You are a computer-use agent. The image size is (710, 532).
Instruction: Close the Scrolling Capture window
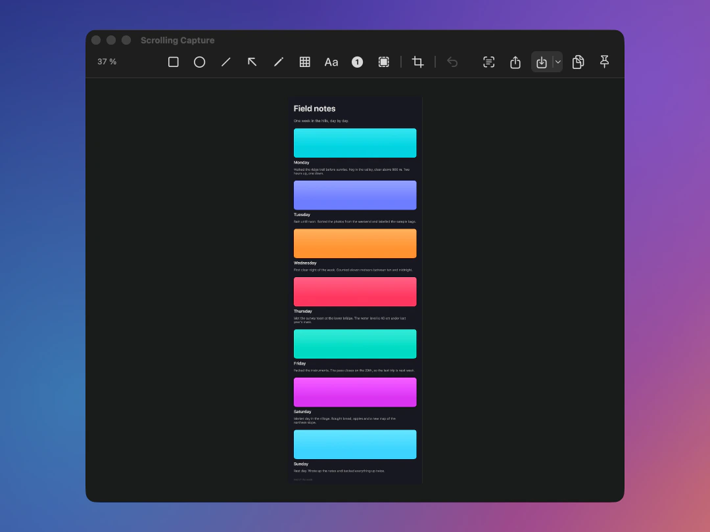(x=96, y=40)
